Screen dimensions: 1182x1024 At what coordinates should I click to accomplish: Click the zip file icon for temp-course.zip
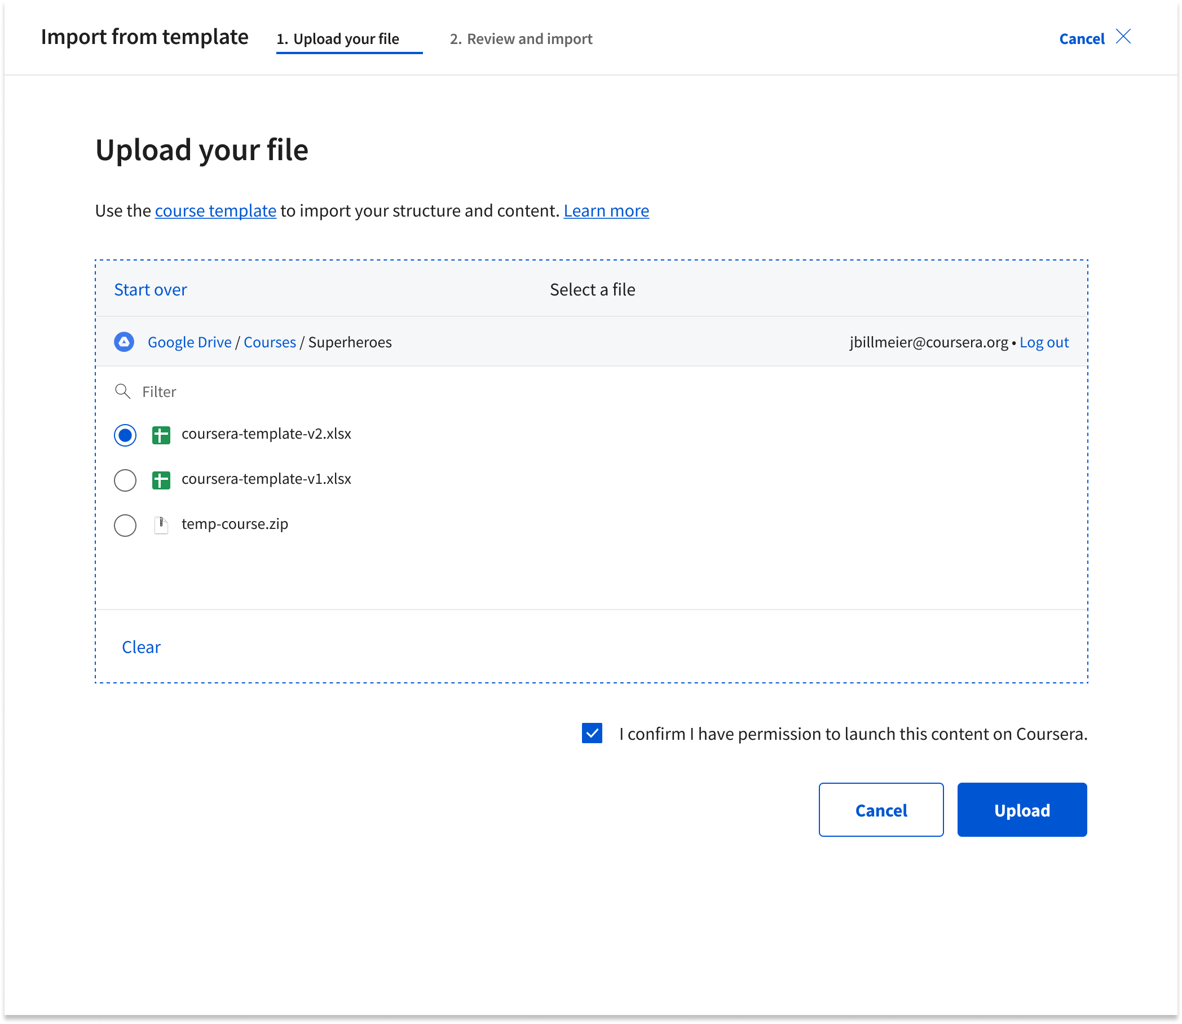coord(161,524)
